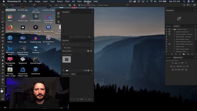Select the Lasso tool
The image size is (197, 111).
[x=3, y=18]
